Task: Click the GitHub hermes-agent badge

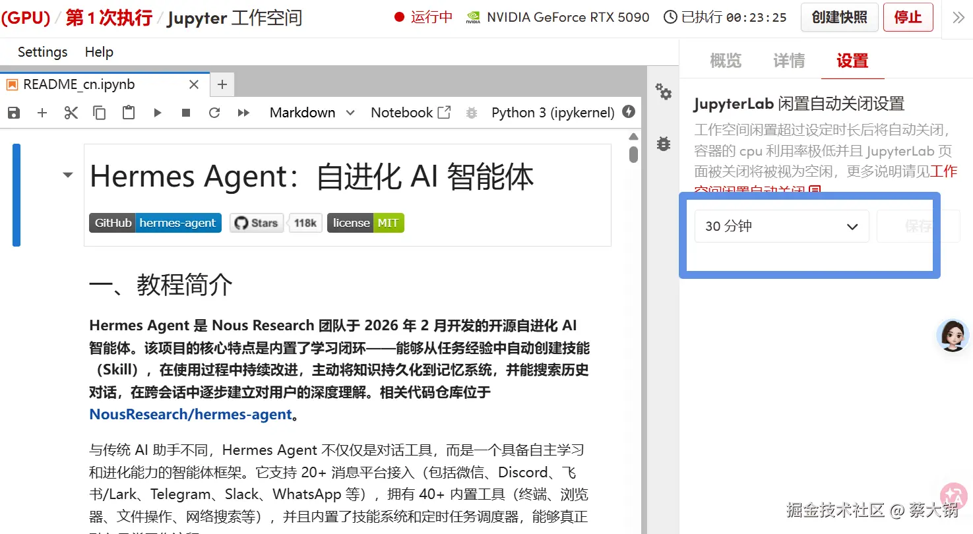Action: (155, 223)
